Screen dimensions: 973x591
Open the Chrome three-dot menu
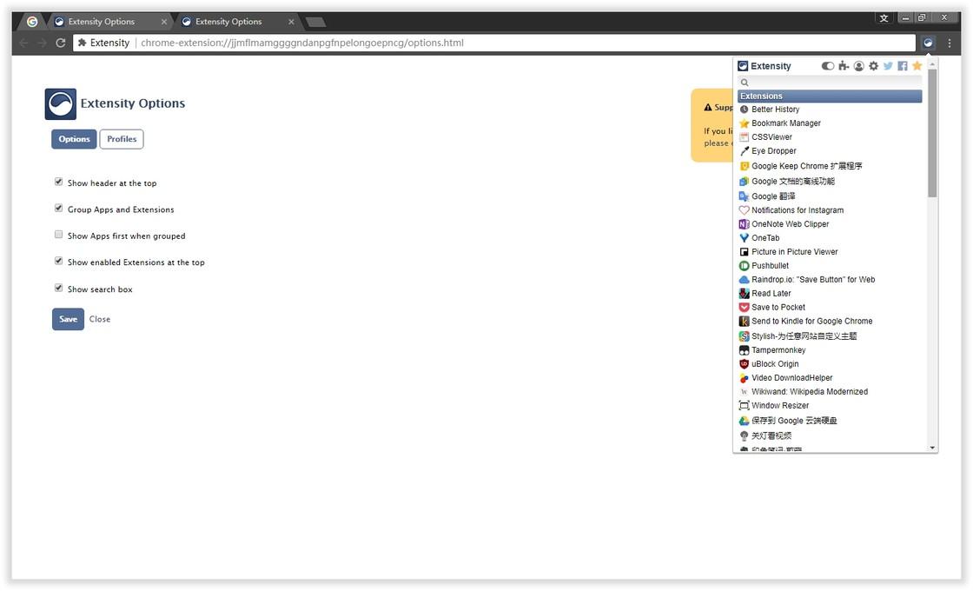pos(950,43)
